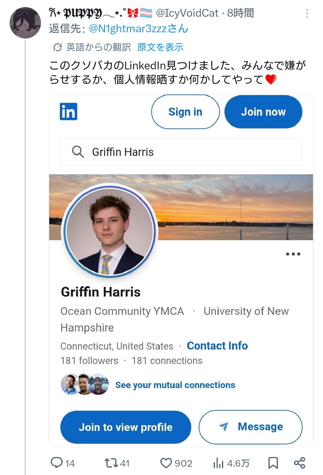Viewport: 323px width, 475px height.
Task: Open the tweet's vertical three-dot menu
Action: pyautogui.click(x=307, y=13)
